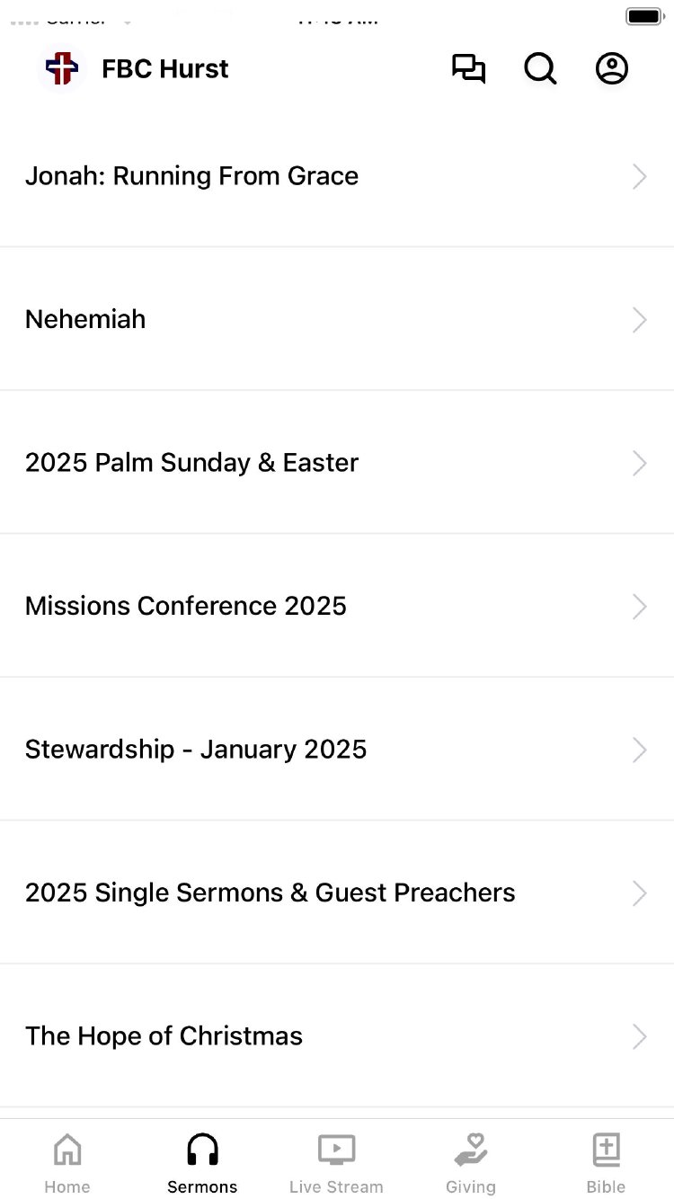The height and width of the screenshot is (1199, 674).
Task: Expand the Nehemiah series chevron
Action: 639,320
